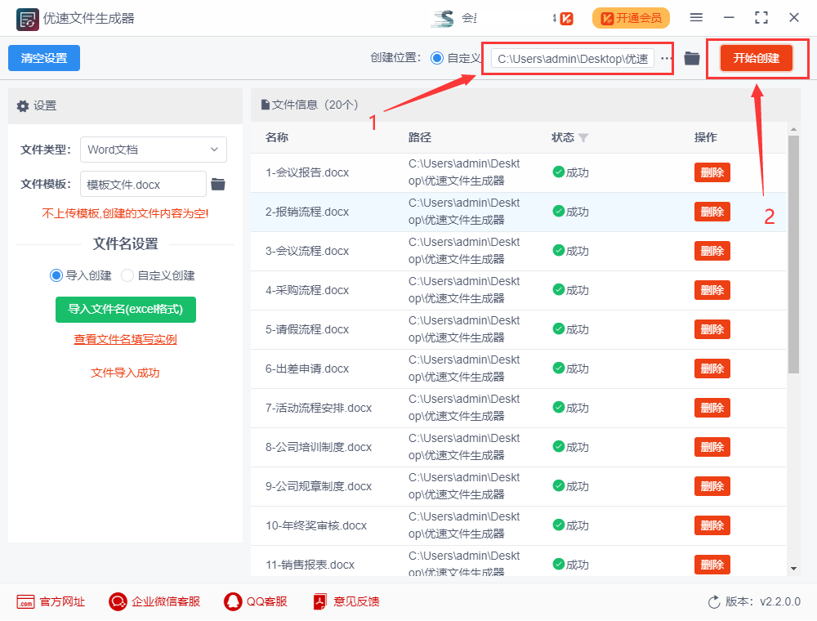Click file list scrollbar up arrow

793,128
